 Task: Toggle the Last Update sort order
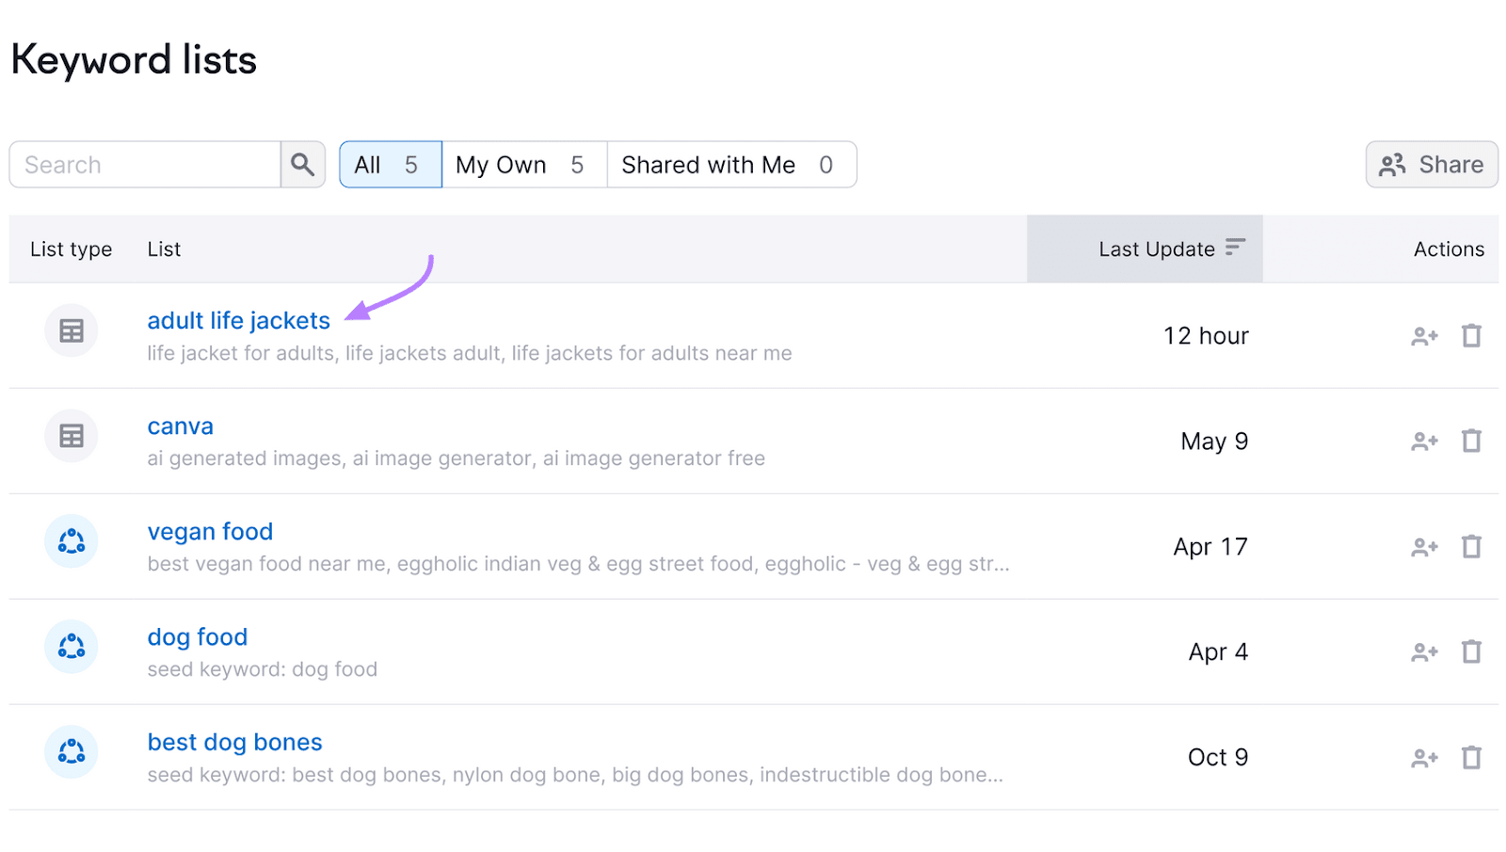(x=1236, y=248)
